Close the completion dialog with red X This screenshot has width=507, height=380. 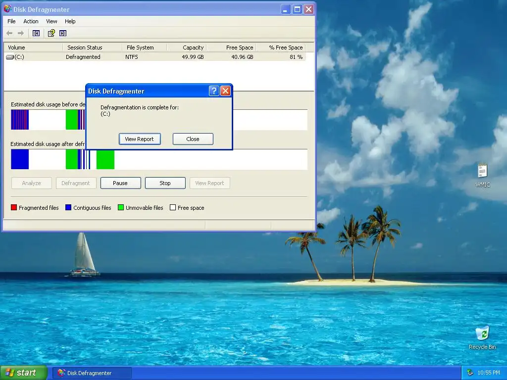pyautogui.click(x=225, y=91)
